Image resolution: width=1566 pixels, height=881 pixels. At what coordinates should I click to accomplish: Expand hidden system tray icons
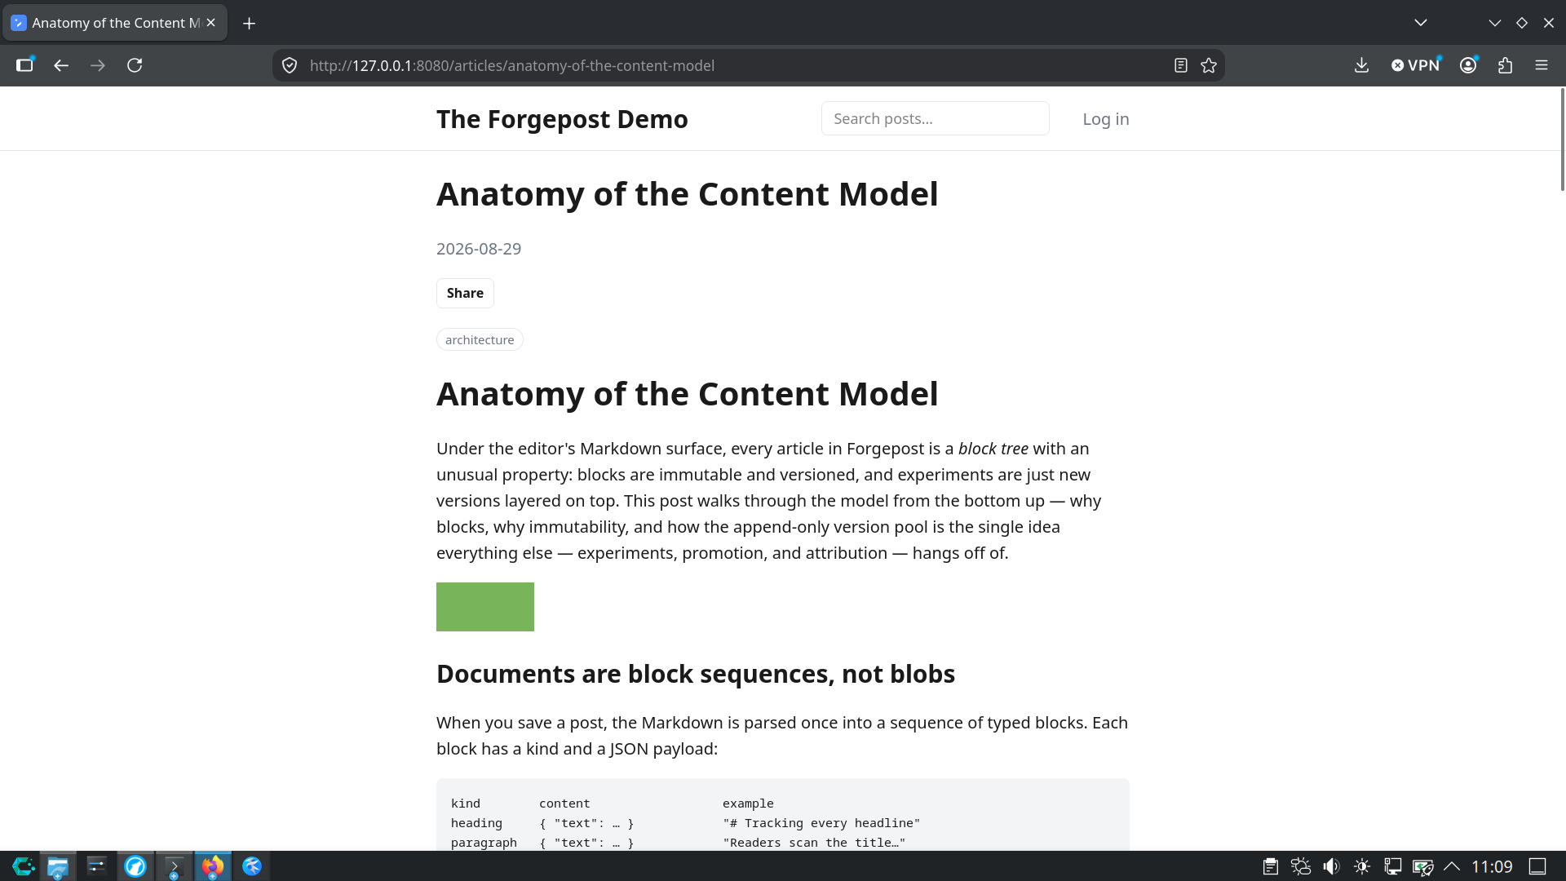1452,866
